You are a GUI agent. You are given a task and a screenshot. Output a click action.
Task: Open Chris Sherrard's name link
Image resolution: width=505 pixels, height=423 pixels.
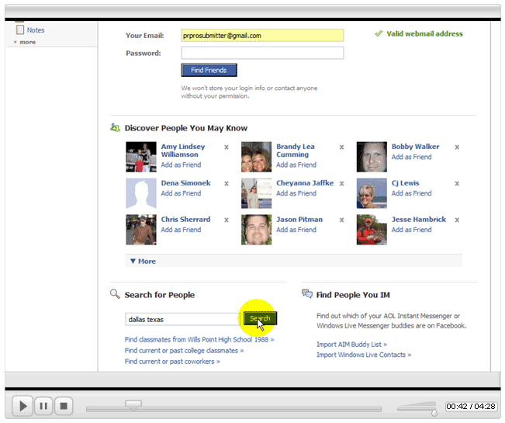(x=185, y=220)
